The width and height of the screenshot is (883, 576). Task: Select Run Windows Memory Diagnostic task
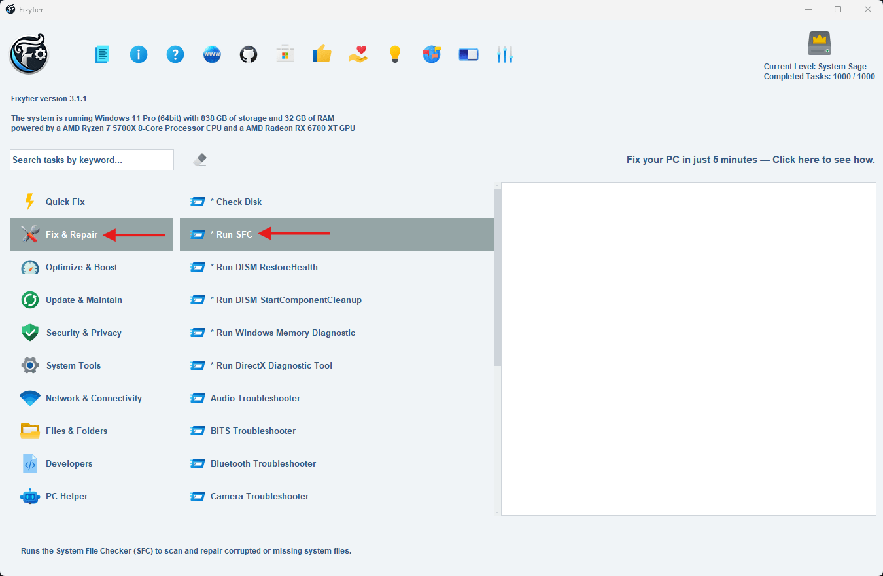pos(337,333)
